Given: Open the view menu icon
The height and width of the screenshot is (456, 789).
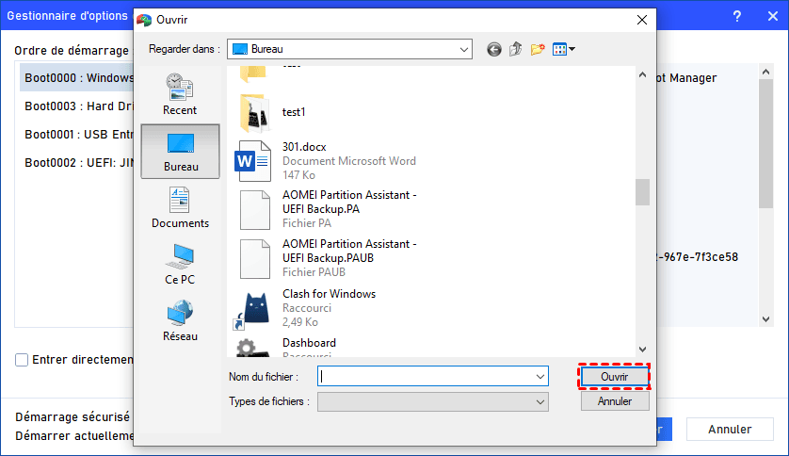Looking at the screenshot, I should pyautogui.click(x=564, y=49).
